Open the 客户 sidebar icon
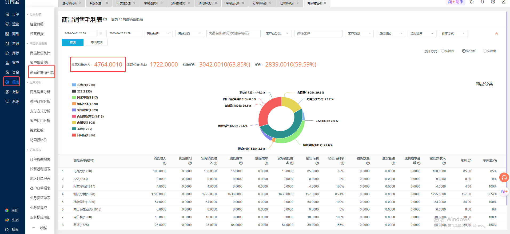Viewport: 510px width, 234px height. tap(7, 63)
